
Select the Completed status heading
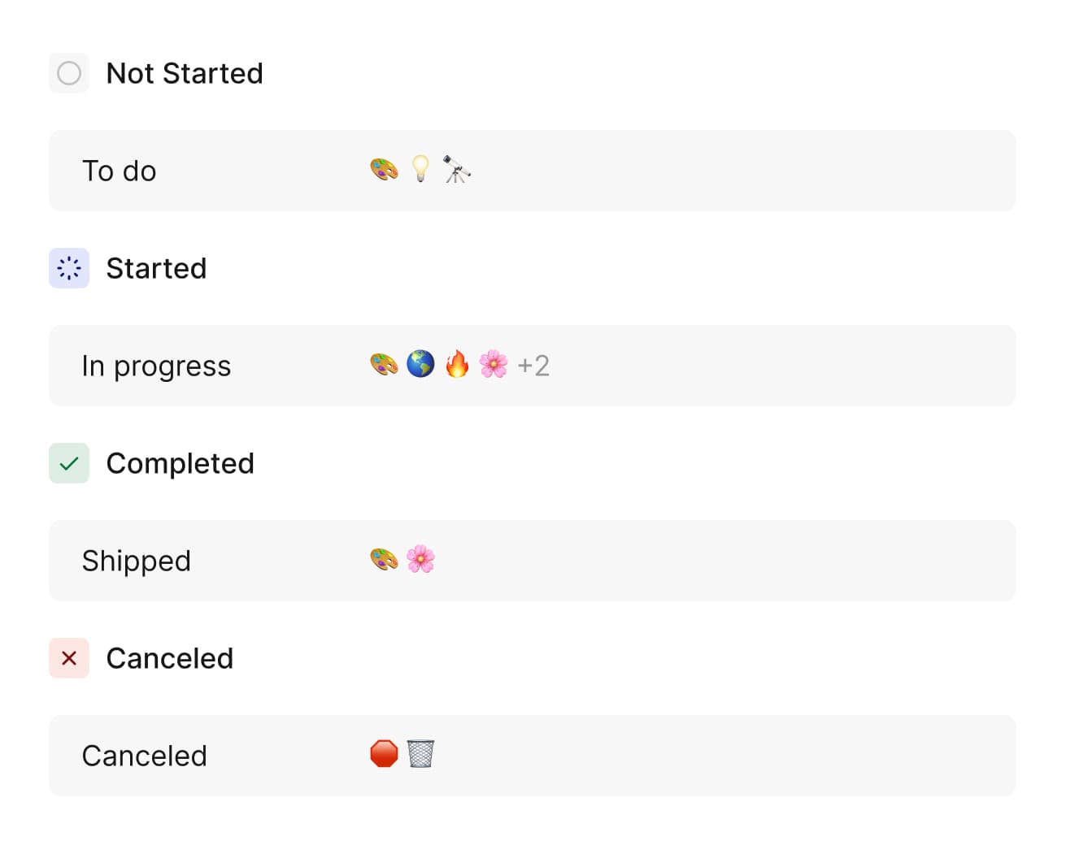(181, 463)
